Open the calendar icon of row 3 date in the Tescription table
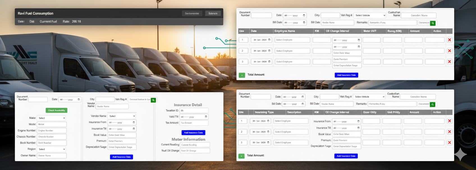The width and height of the screenshot is (476, 170). (x=268, y=142)
